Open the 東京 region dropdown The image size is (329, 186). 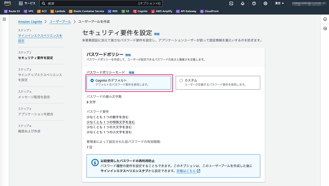[279, 4]
